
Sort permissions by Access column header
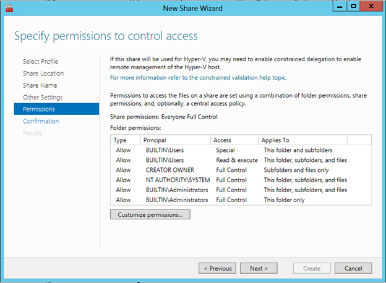click(x=234, y=140)
